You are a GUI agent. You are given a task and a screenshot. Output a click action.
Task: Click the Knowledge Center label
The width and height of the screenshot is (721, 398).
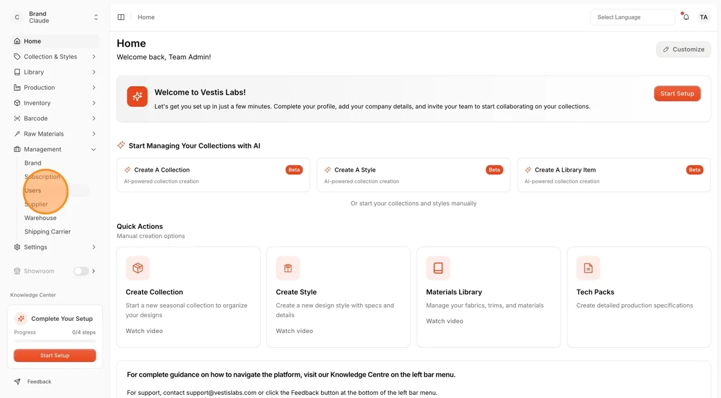coord(33,295)
